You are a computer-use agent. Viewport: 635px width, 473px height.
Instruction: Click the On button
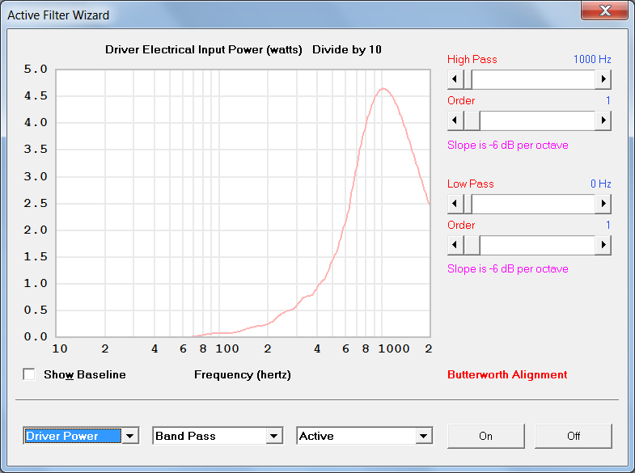(x=486, y=436)
